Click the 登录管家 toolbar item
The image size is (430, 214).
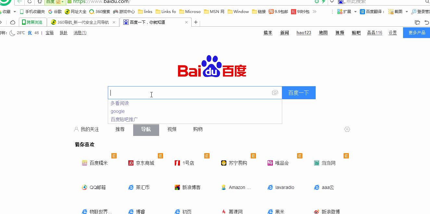coord(421,12)
